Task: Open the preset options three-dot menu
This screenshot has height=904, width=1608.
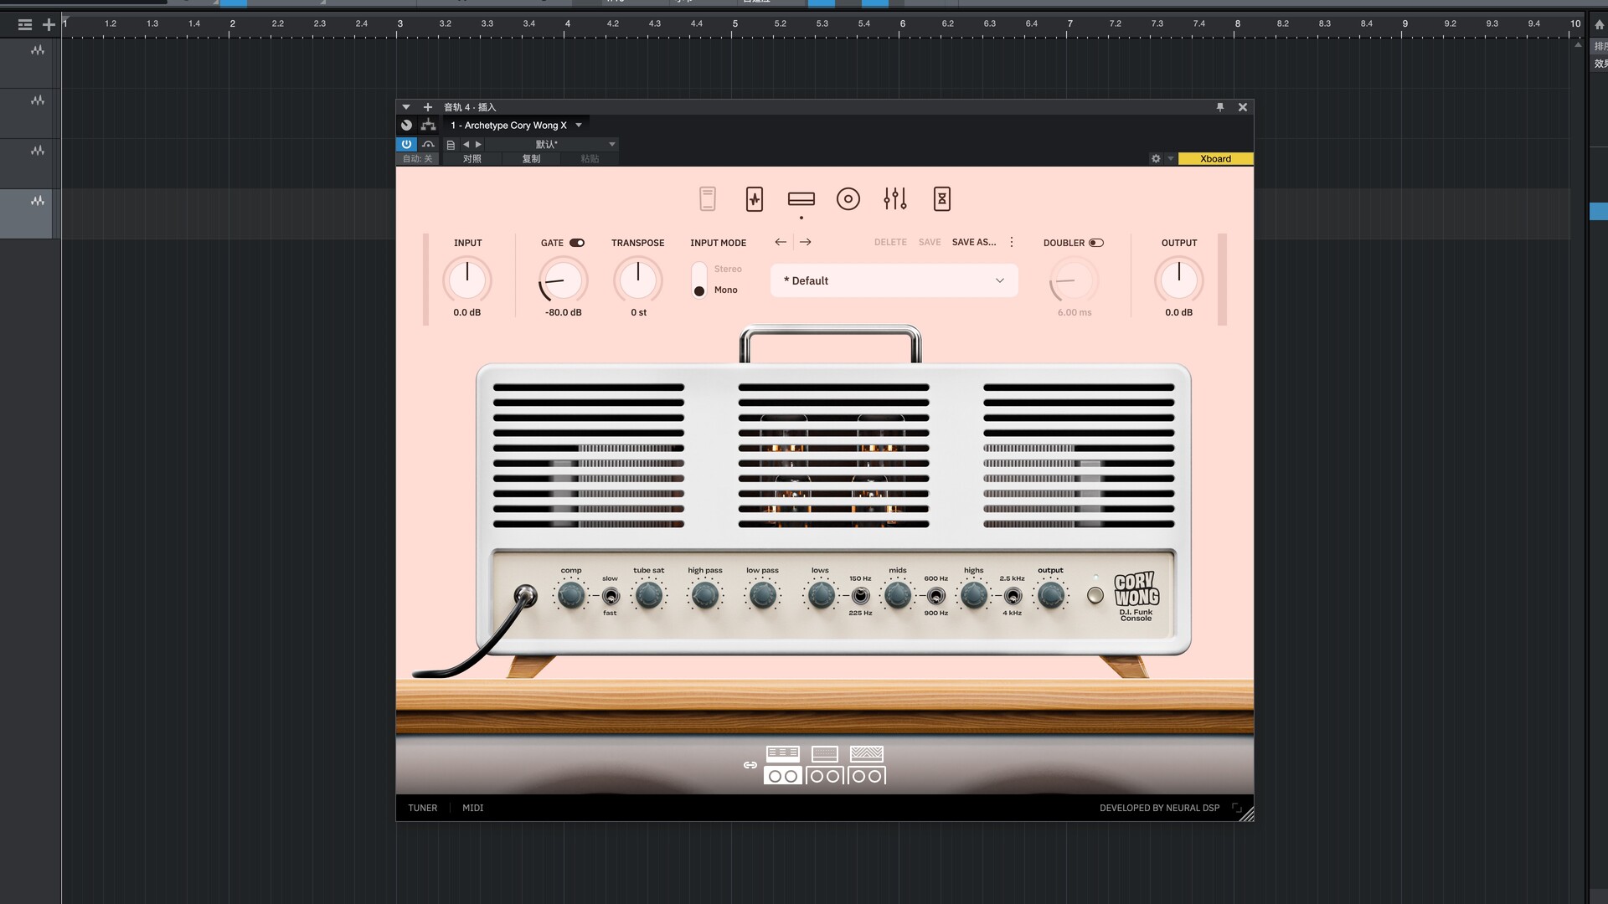Action: (1012, 242)
